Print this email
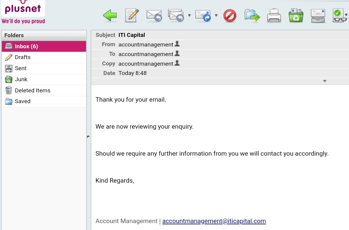 [x=274, y=16]
